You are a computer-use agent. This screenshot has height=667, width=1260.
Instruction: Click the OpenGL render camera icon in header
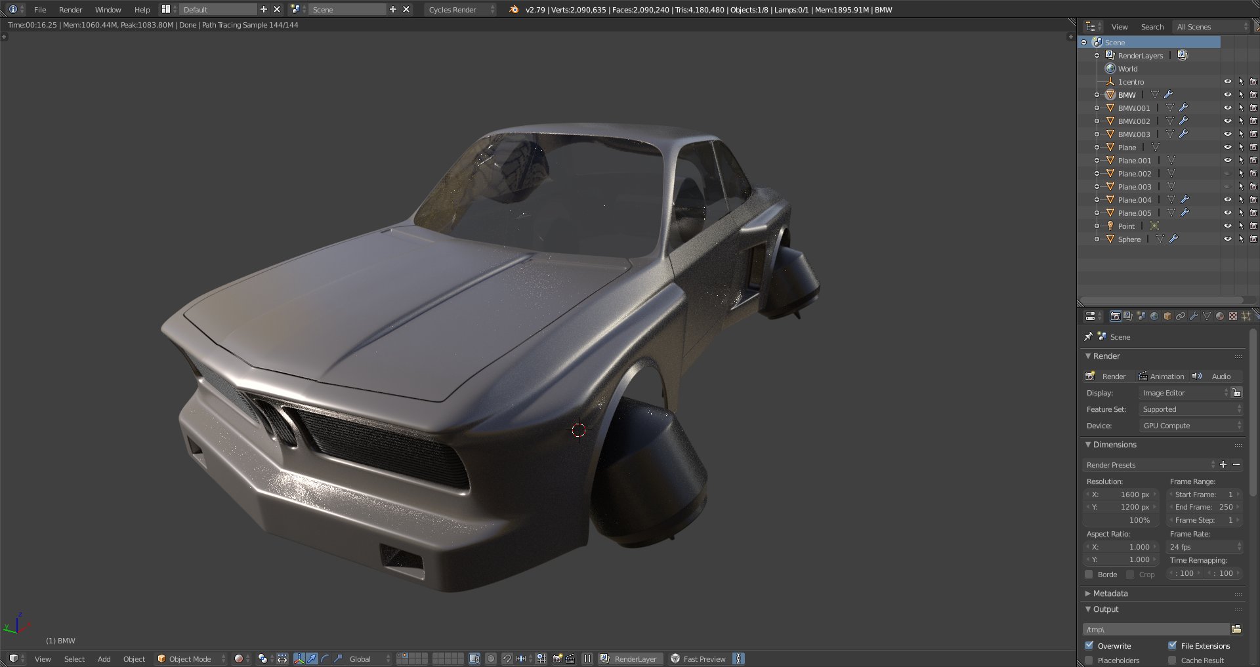(x=557, y=658)
